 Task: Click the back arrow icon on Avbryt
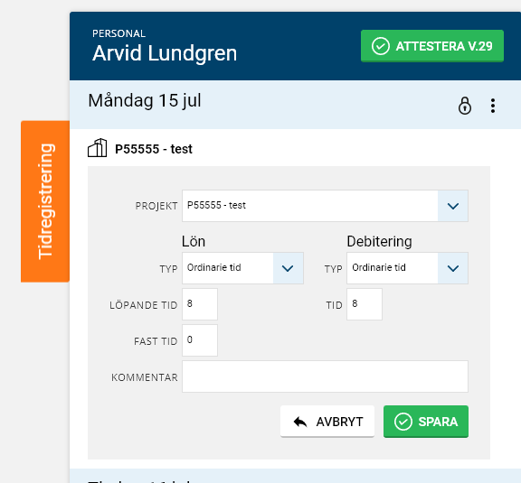(x=300, y=422)
